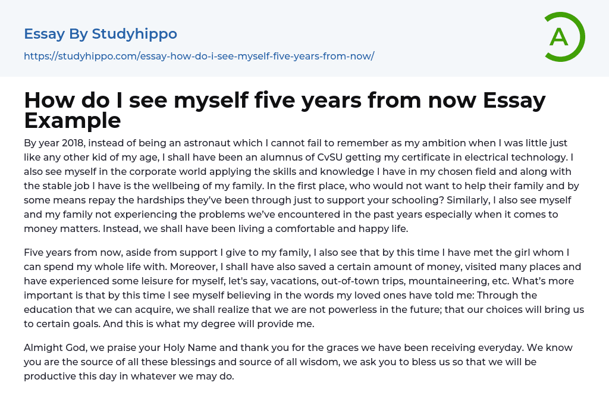Open the studyhippo.com essay URL link
The width and height of the screenshot is (609, 417).
tap(199, 56)
